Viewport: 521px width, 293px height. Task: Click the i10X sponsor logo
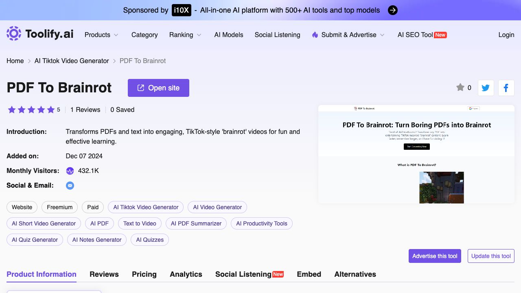coord(181,10)
